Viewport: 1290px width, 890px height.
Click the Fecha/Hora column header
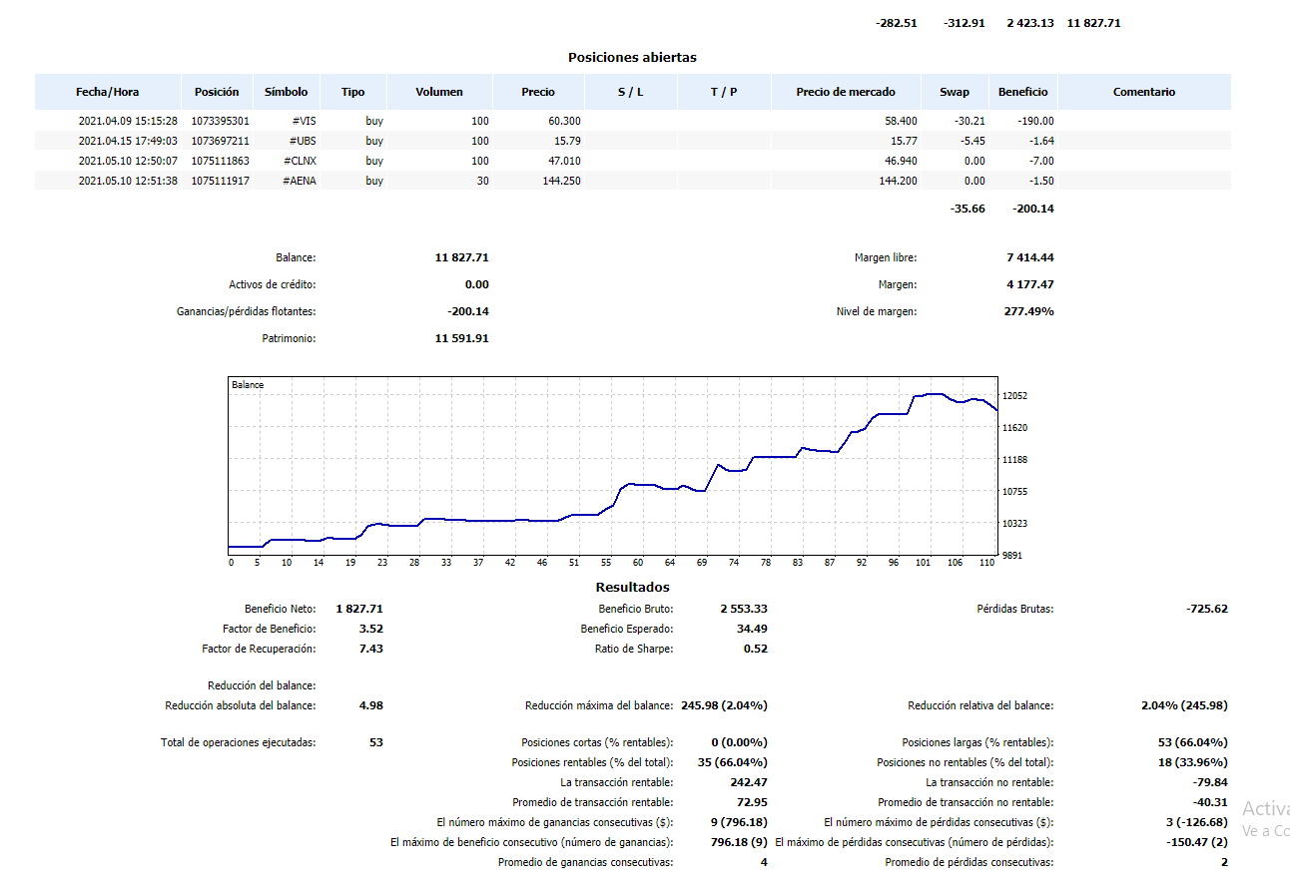[x=108, y=92]
